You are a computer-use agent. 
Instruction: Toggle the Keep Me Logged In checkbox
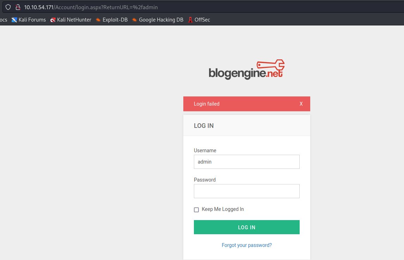[196, 209]
